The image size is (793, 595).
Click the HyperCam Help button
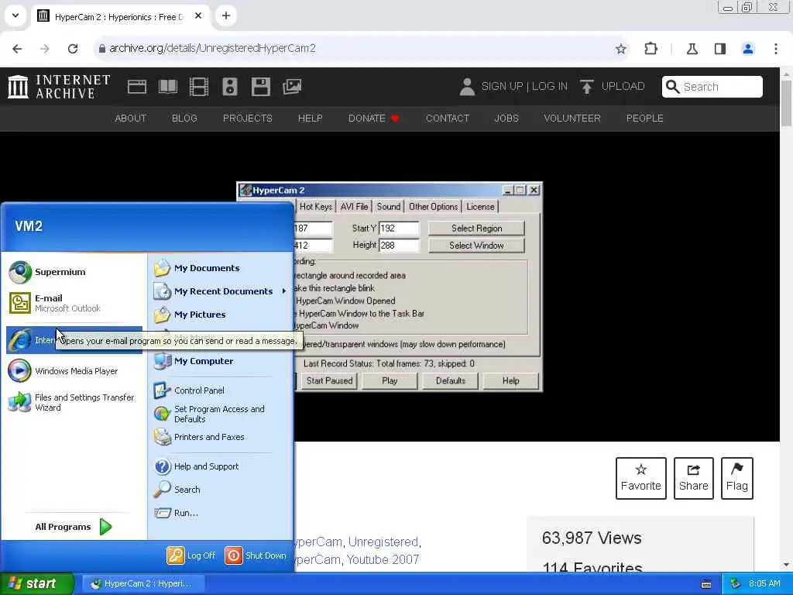[511, 381]
